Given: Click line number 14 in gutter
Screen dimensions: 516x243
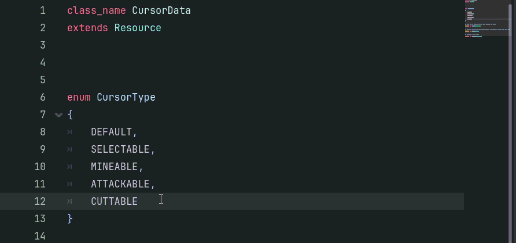Looking at the screenshot, I should 40,236.
